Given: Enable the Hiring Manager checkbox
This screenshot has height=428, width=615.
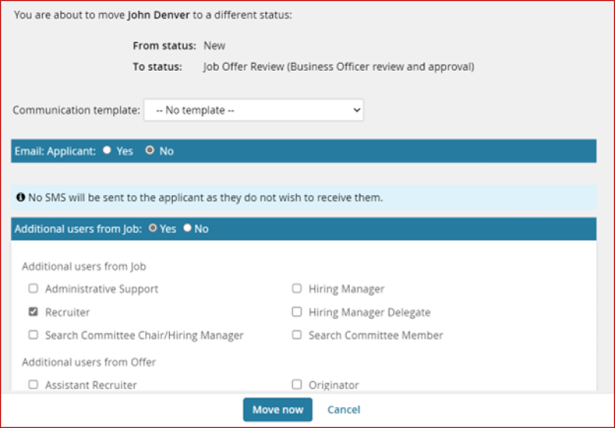Looking at the screenshot, I should click(x=297, y=289).
